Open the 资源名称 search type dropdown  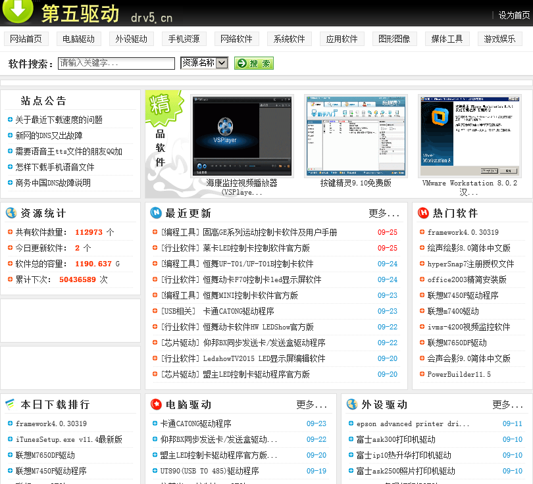tap(204, 63)
